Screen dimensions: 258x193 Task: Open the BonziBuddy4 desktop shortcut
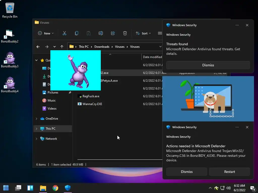(x=10, y=84)
